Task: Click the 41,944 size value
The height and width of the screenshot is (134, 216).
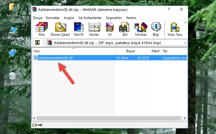Action: pyautogui.click(x=122, y=58)
